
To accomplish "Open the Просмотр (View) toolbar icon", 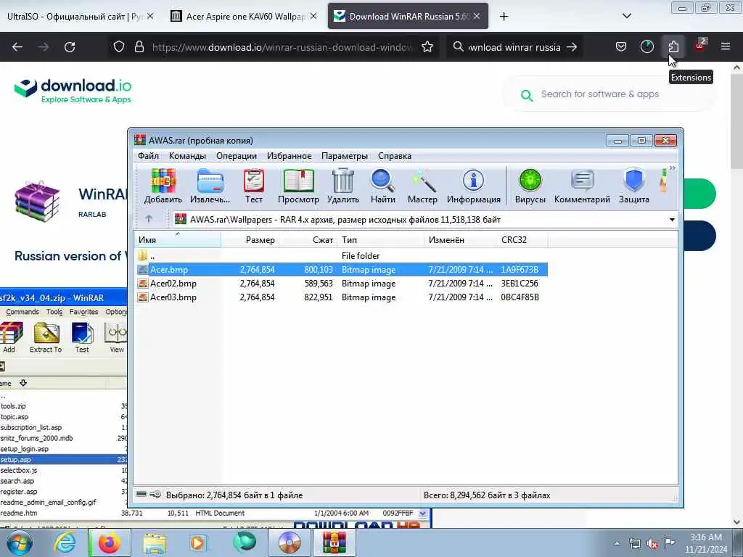I will (298, 186).
